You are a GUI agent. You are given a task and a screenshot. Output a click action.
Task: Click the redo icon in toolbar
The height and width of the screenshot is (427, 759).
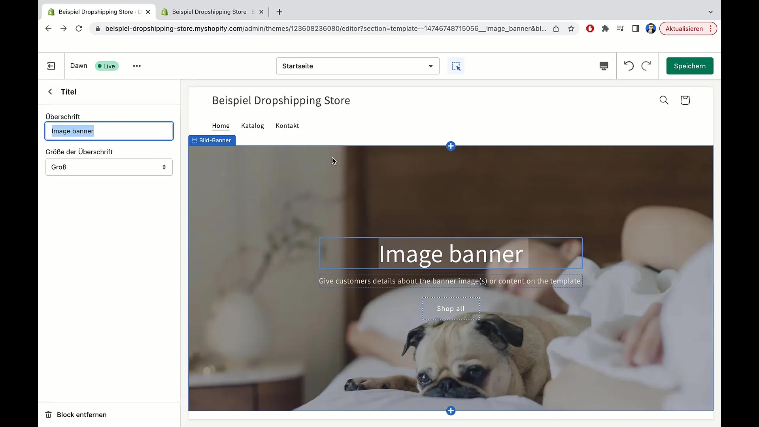tap(646, 66)
